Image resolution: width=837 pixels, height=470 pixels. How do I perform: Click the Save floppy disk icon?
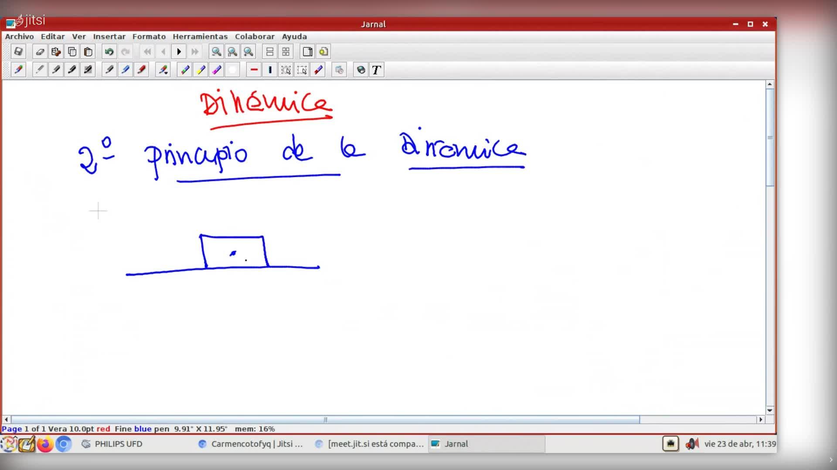point(18,52)
